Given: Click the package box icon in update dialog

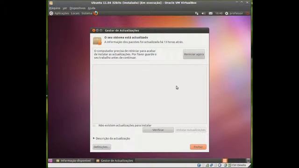Looking at the screenshot, I should pyautogui.click(x=97, y=41).
